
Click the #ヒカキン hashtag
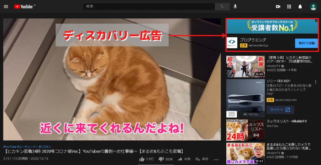[45, 147]
